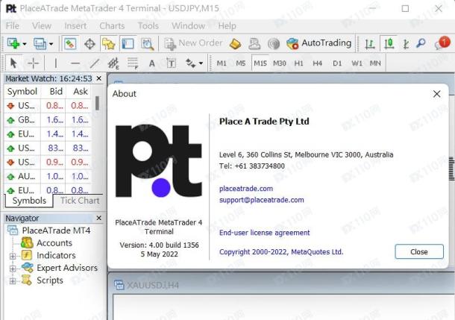The width and height of the screenshot is (455, 320).
Task: Click the zoom magnifier toolbar icon
Action: tap(421, 43)
